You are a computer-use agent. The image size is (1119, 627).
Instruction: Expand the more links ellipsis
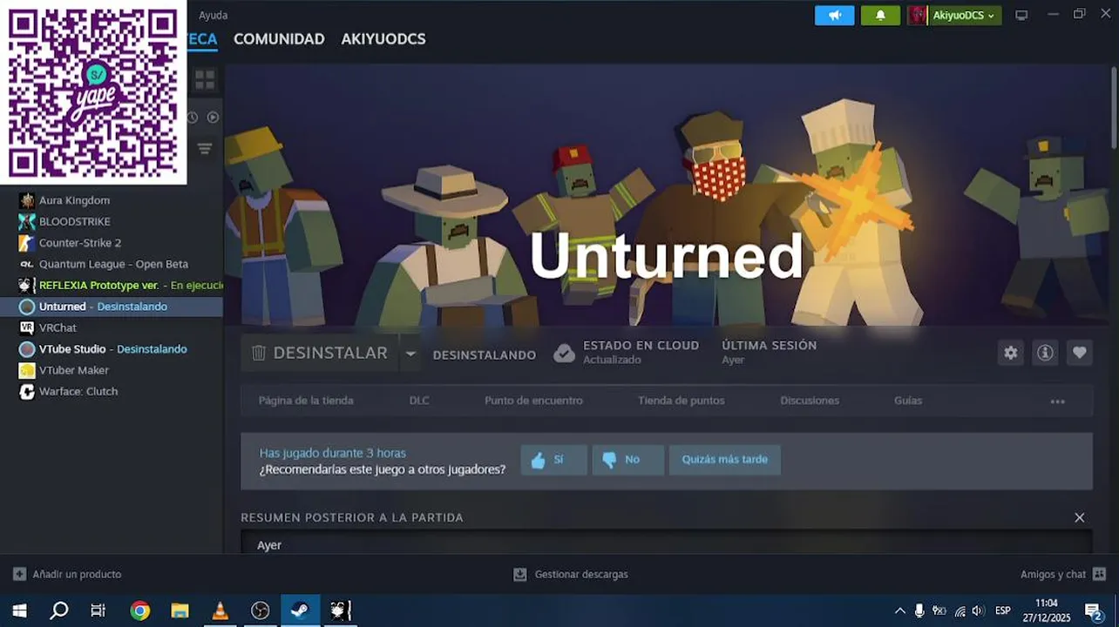click(1058, 401)
